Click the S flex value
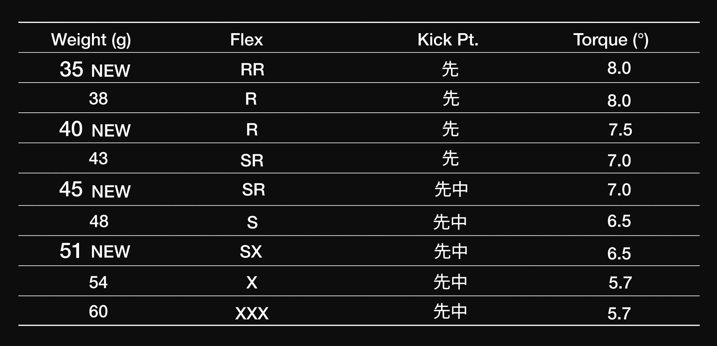Image resolution: width=717 pixels, height=346 pixels. click(252, 223)
